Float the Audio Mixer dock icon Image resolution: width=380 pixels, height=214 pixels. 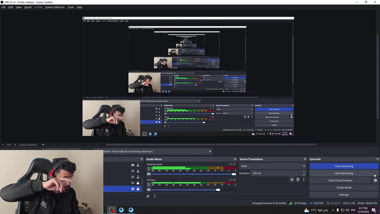coord(235,159)
